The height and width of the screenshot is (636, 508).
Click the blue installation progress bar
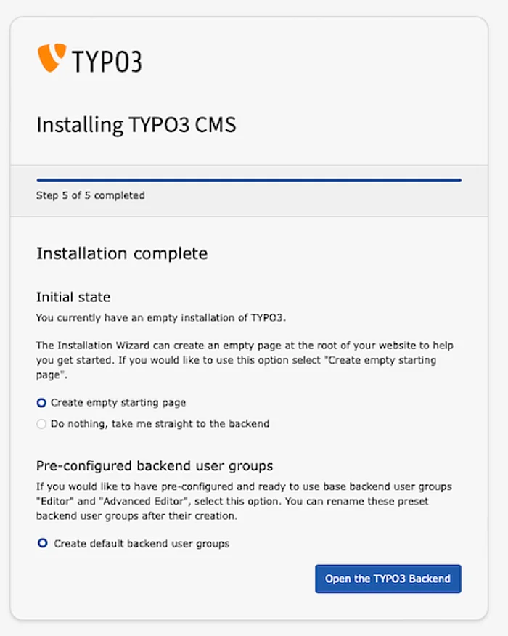pyautogui.click(x=249, y=179)
